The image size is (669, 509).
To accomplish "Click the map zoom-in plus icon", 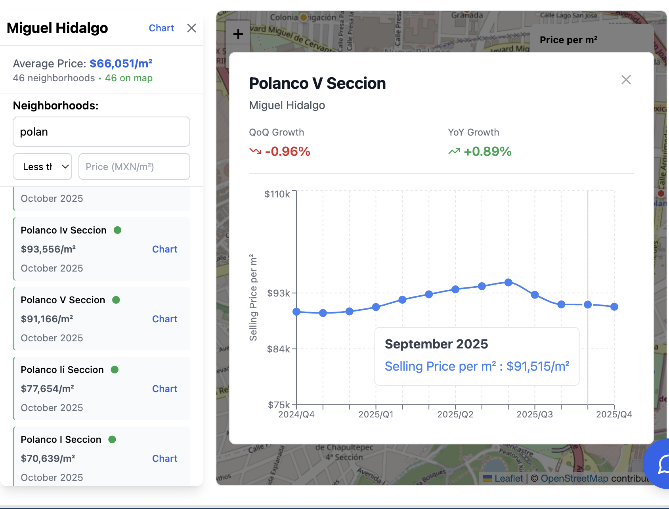I will [238, 33].
